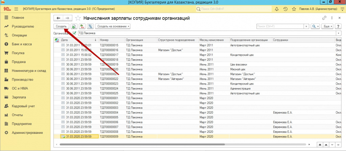Open three-dot form options menu

click(332, 18)
